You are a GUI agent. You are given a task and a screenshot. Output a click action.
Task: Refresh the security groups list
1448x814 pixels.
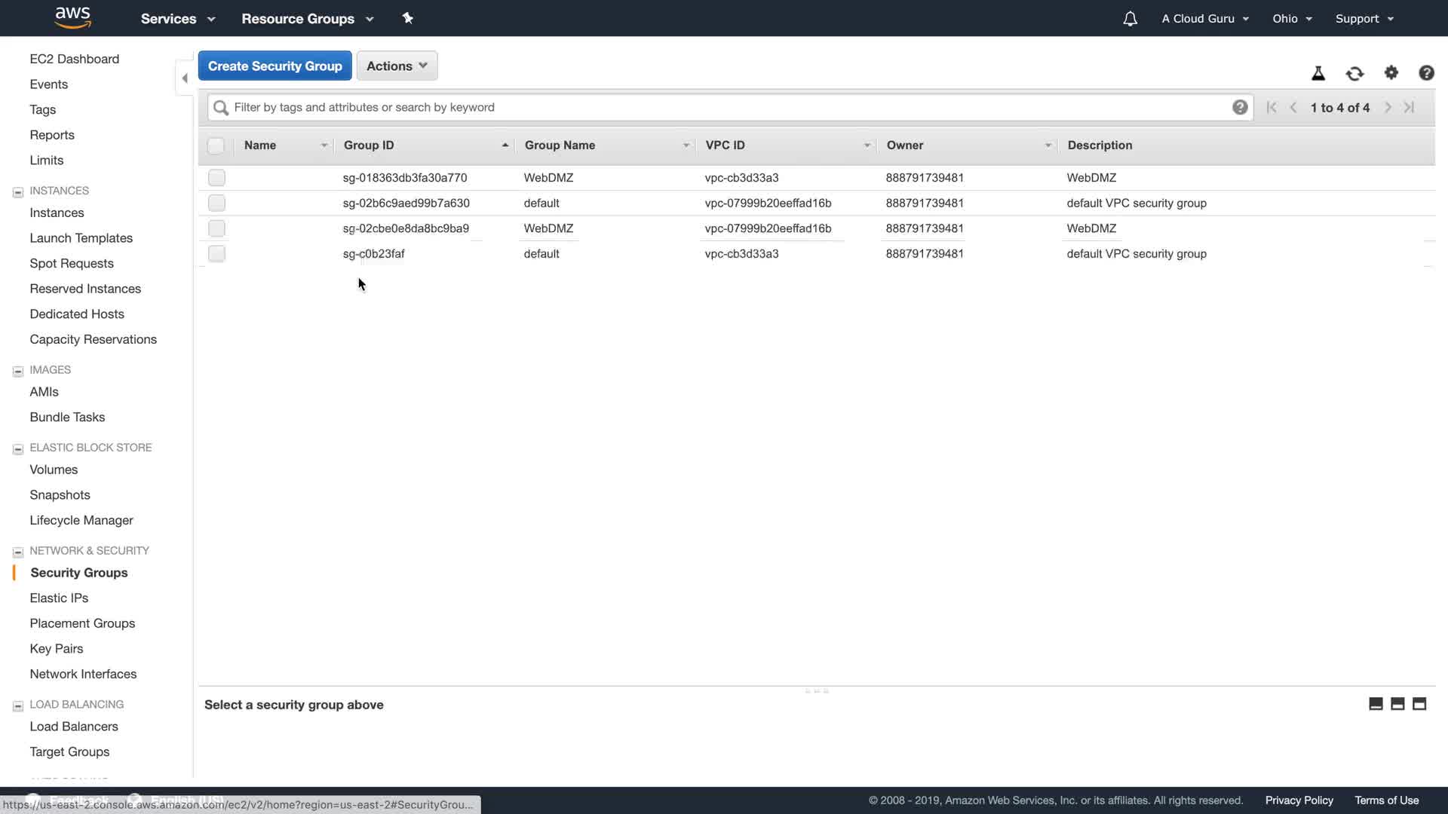coord(1354,73)
